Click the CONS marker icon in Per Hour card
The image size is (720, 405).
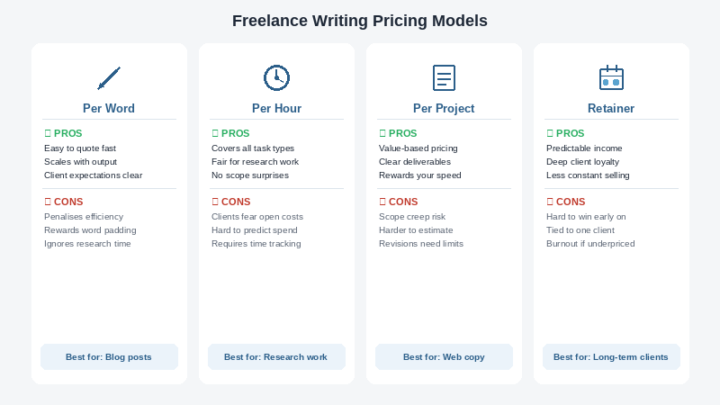coord(215,202)
